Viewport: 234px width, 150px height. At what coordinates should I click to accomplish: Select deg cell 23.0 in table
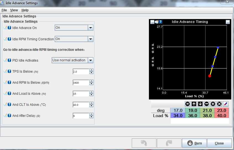(x=222, y=110)
